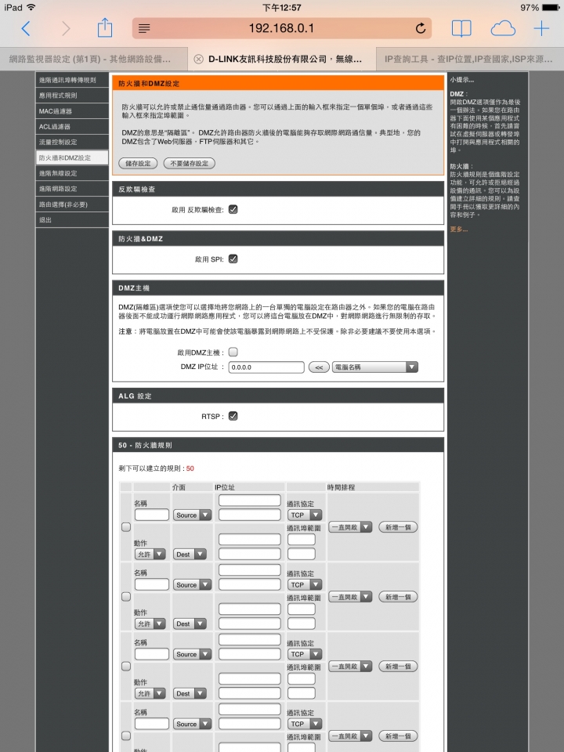Open the 電腦名稱 dropdown
This screenshot has width=564, height=752.
click(375, 367)
